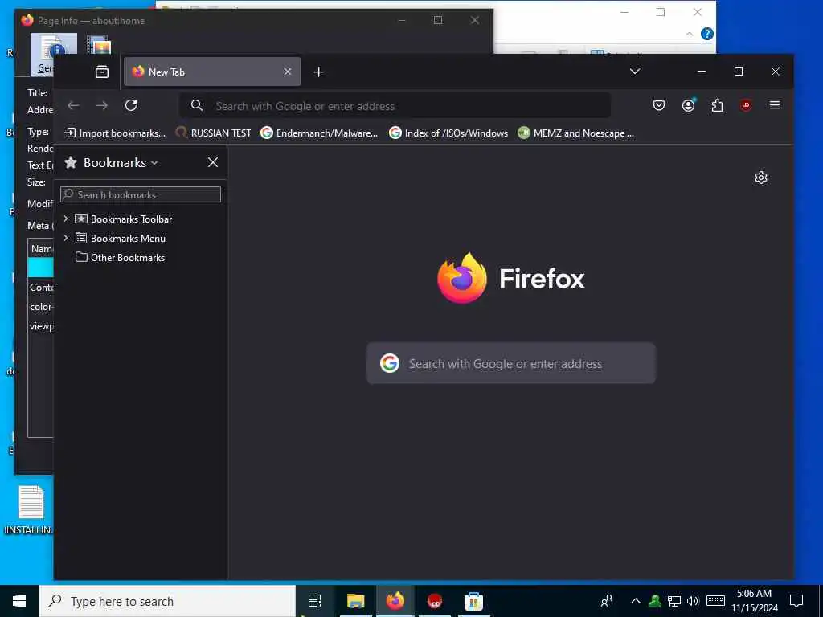823x617 pixels.
Task: Open MEMZ and Noescape bookmark
Action: pyautogui.click(x=575, y=133)
